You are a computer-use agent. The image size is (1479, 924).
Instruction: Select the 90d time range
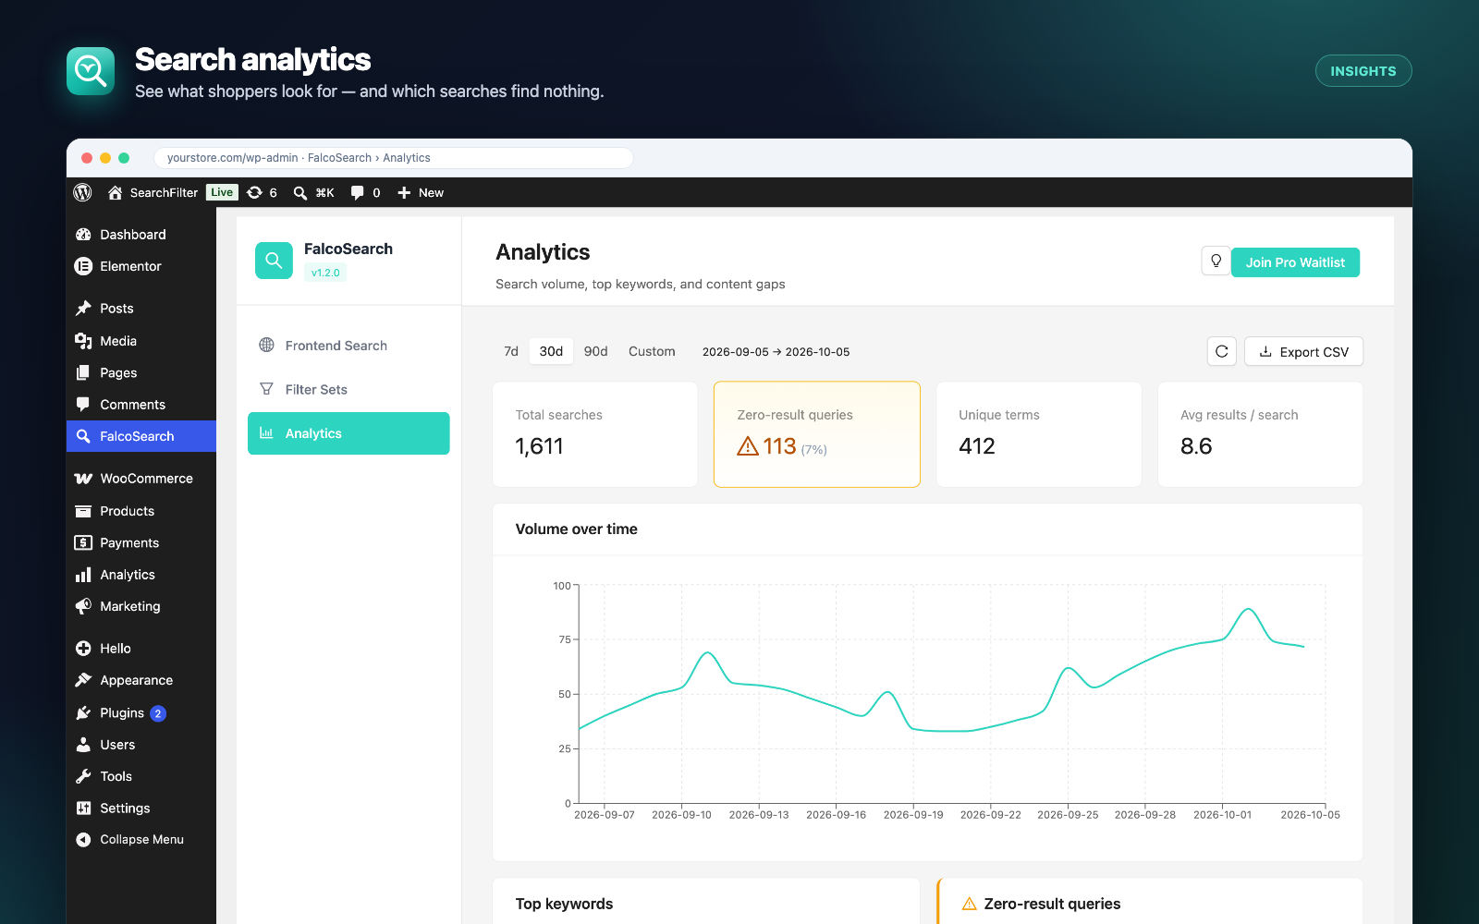coord(596,351)
